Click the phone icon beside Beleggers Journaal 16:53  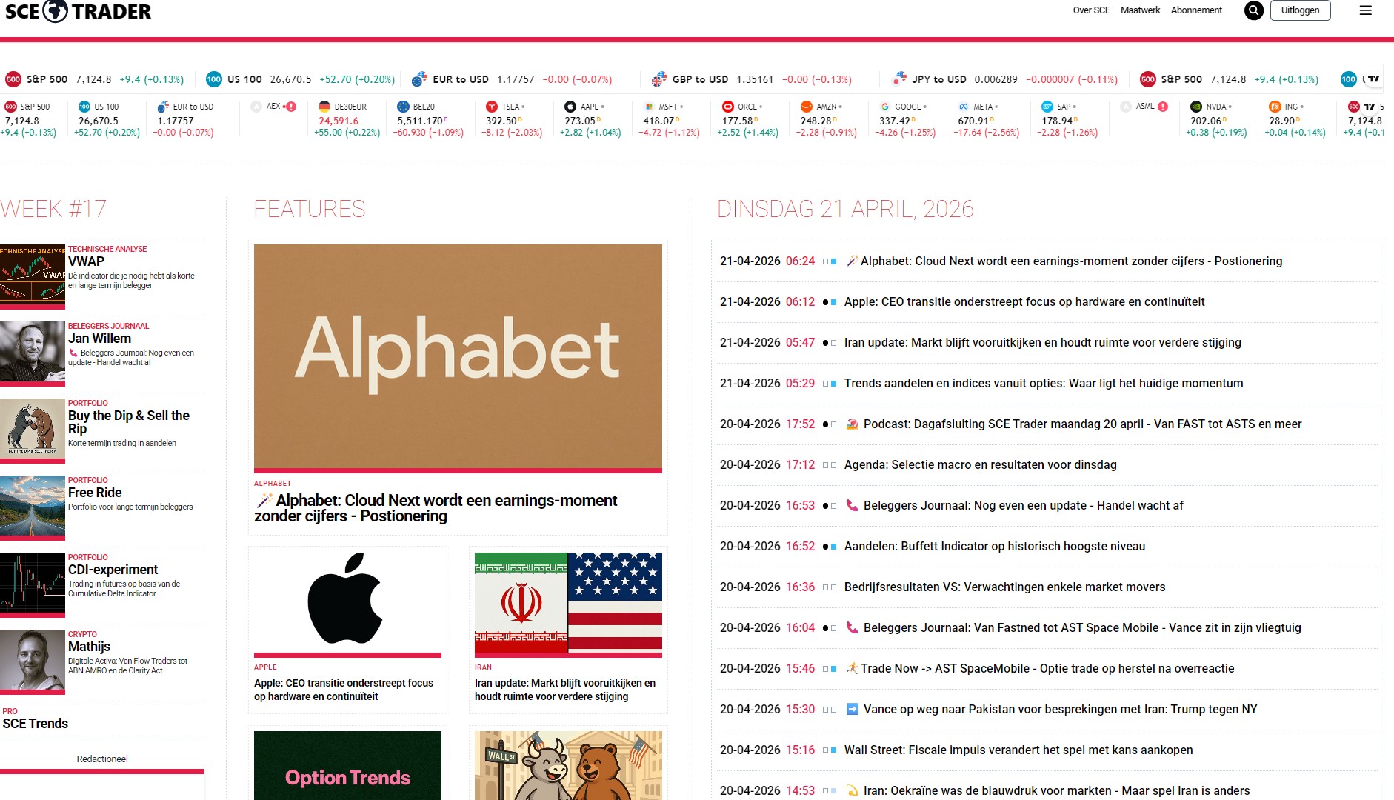pos(853,505)
